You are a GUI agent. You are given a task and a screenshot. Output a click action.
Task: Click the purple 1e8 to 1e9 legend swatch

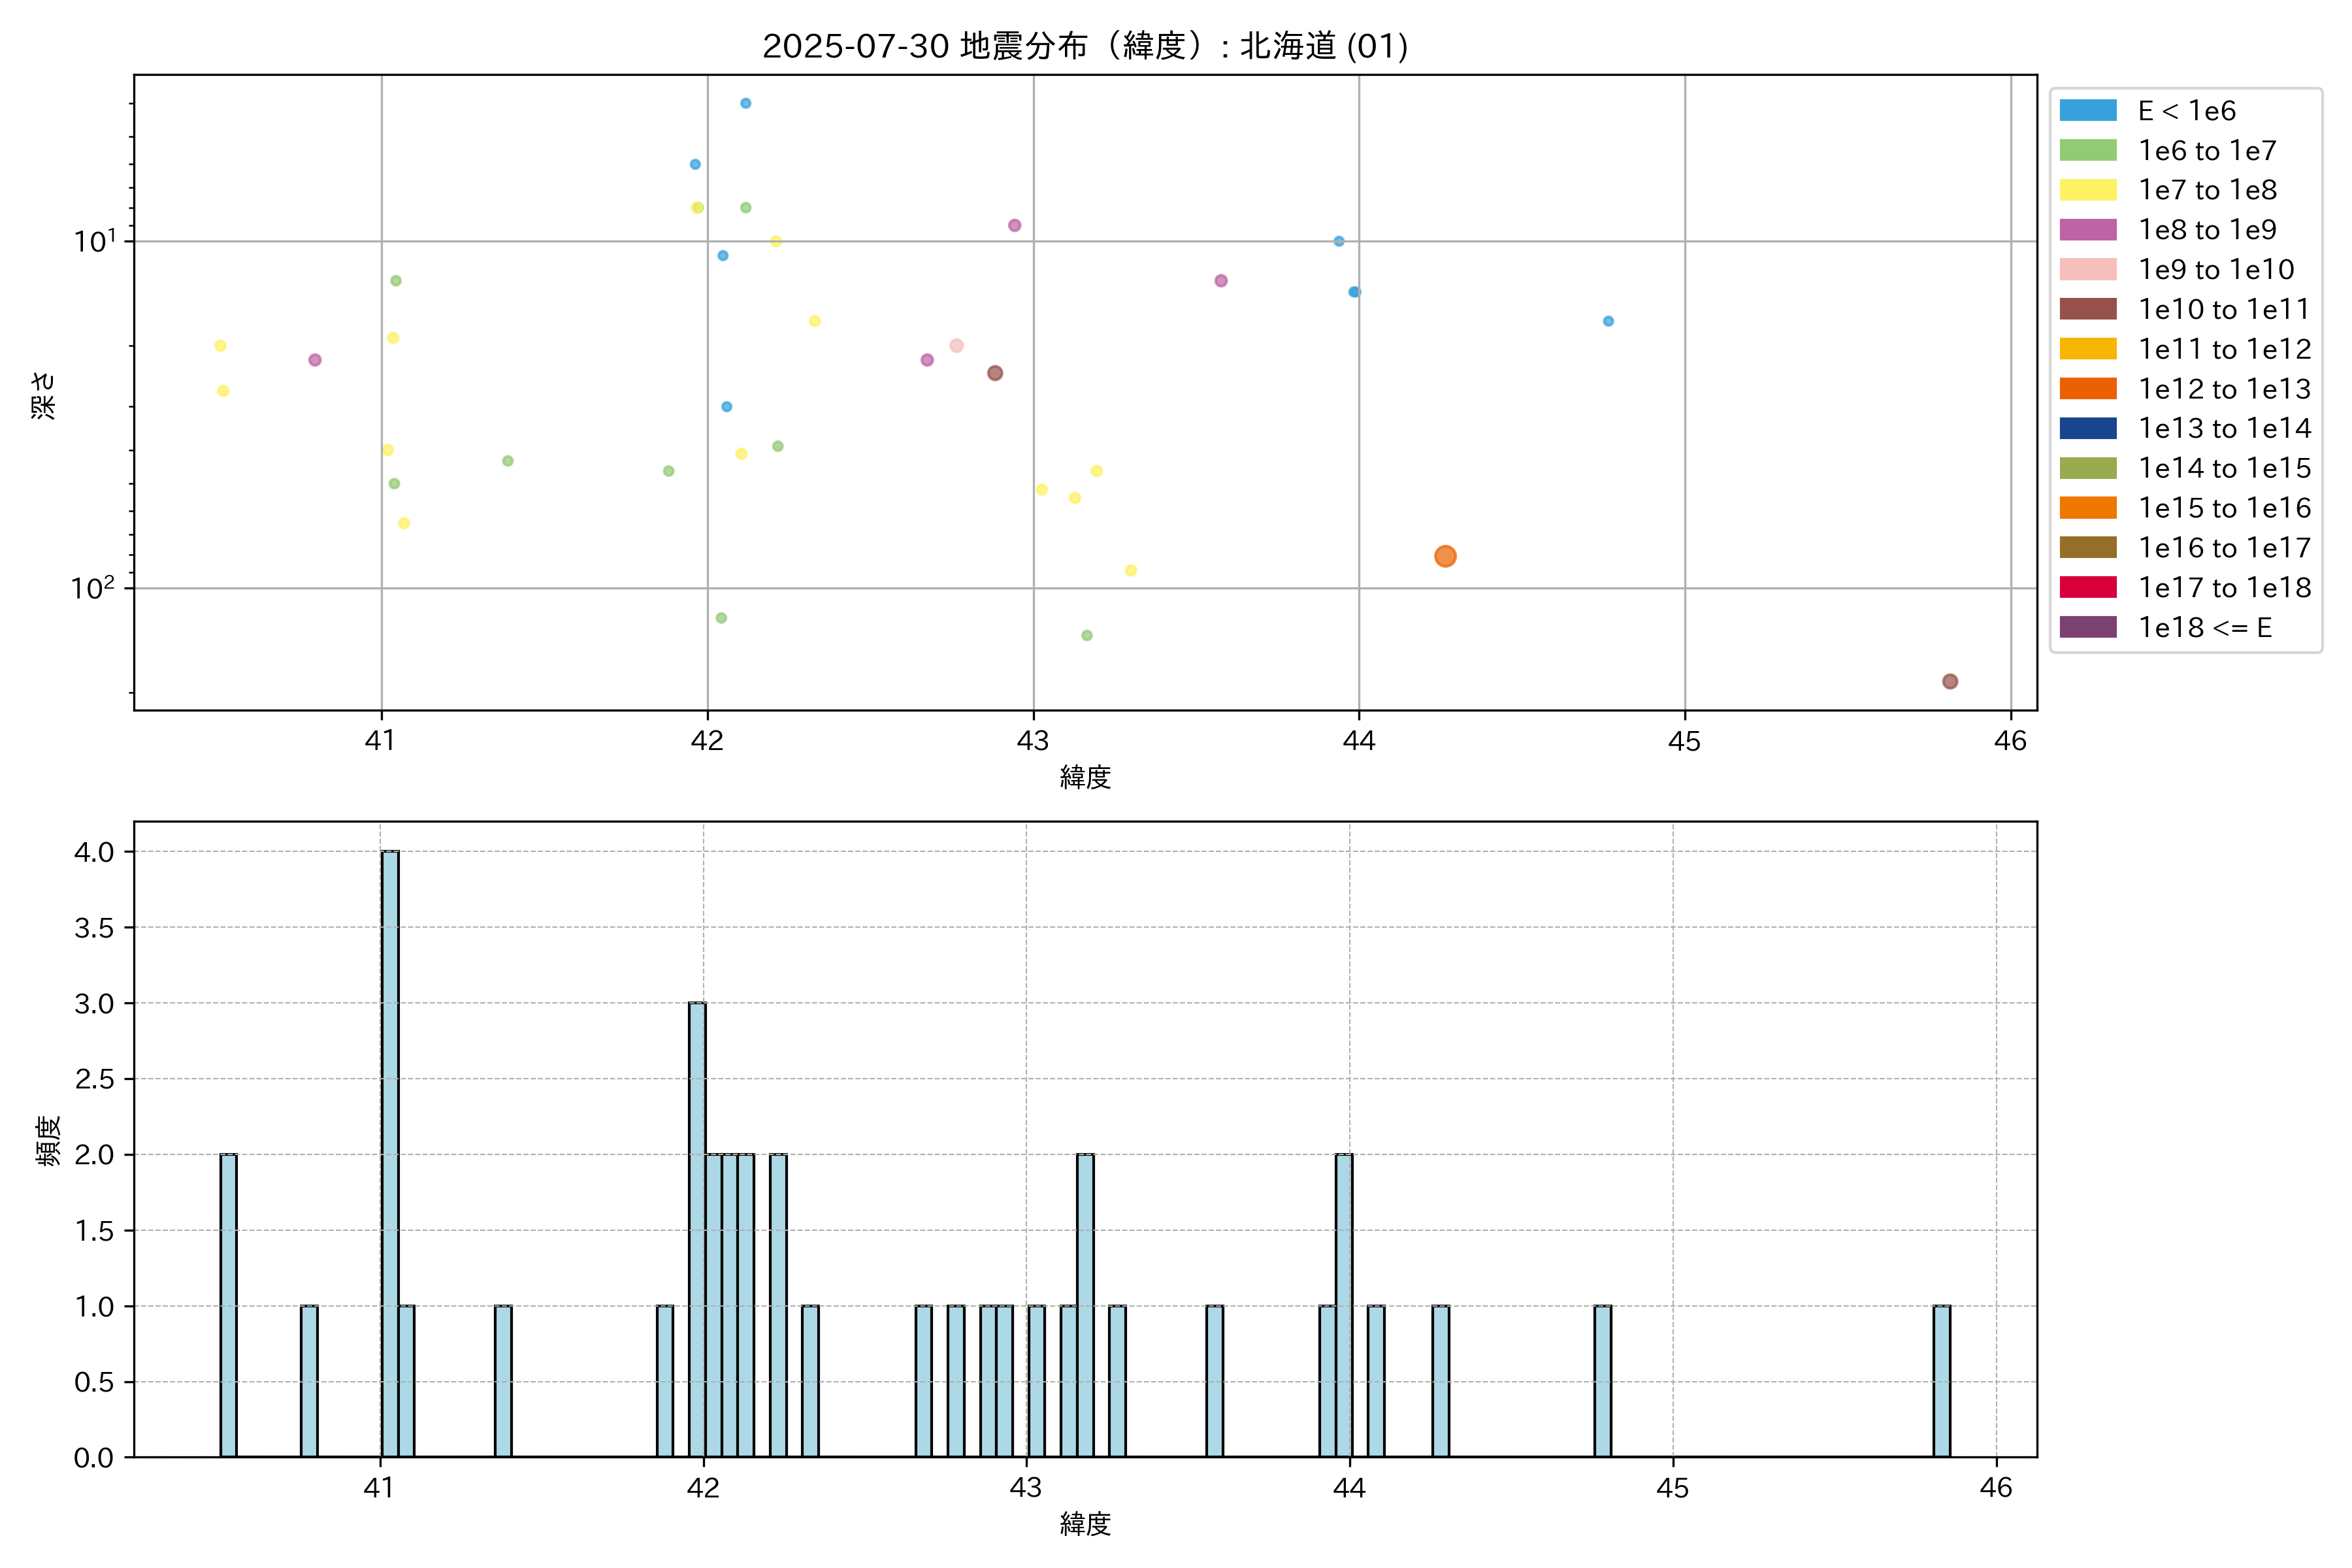[2088, 230]
